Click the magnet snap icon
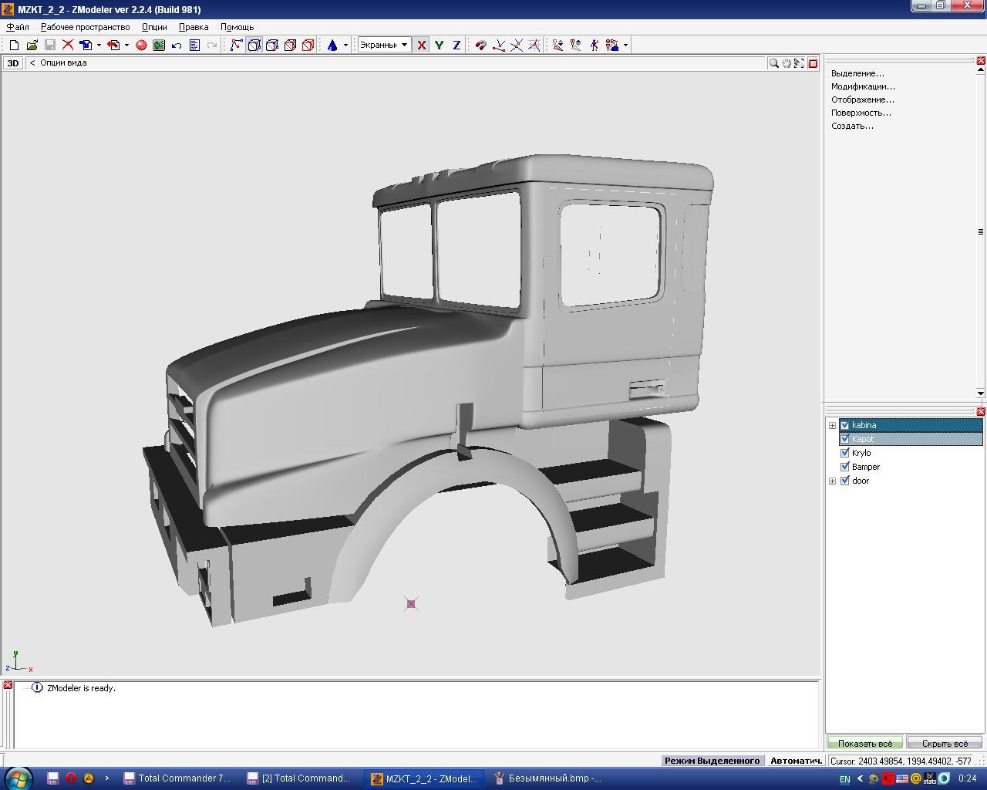987x790 pixels. point(480,46)
